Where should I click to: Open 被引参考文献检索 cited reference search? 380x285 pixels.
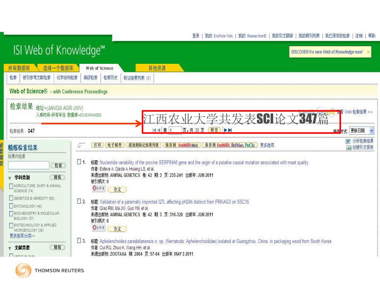tap(37, 78)
